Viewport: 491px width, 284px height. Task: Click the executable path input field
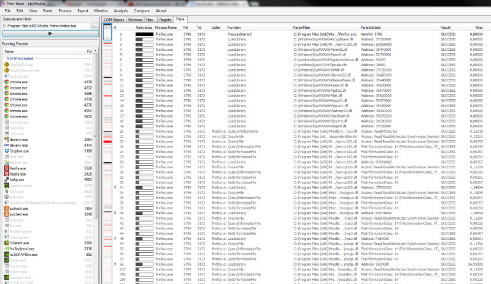pyautogui.click(x=47, y=26)
